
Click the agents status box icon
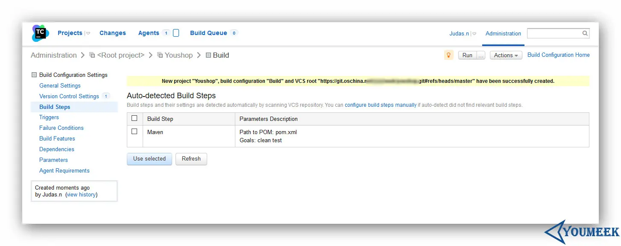pyautogui.click(x=176, y=33)
